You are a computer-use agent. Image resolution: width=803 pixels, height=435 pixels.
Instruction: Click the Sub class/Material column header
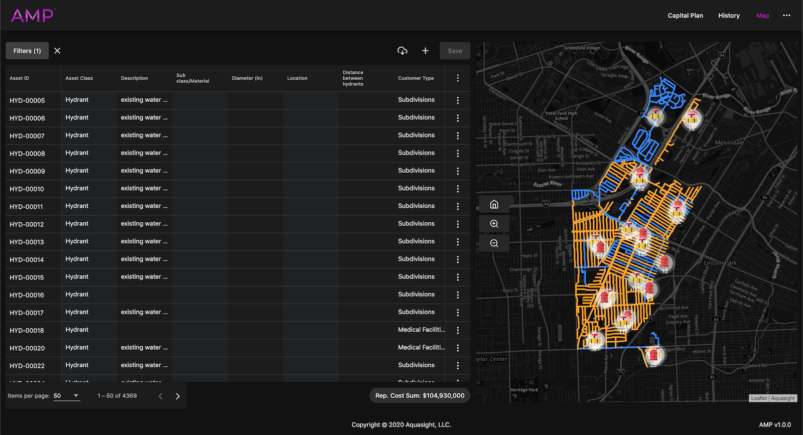193,78
